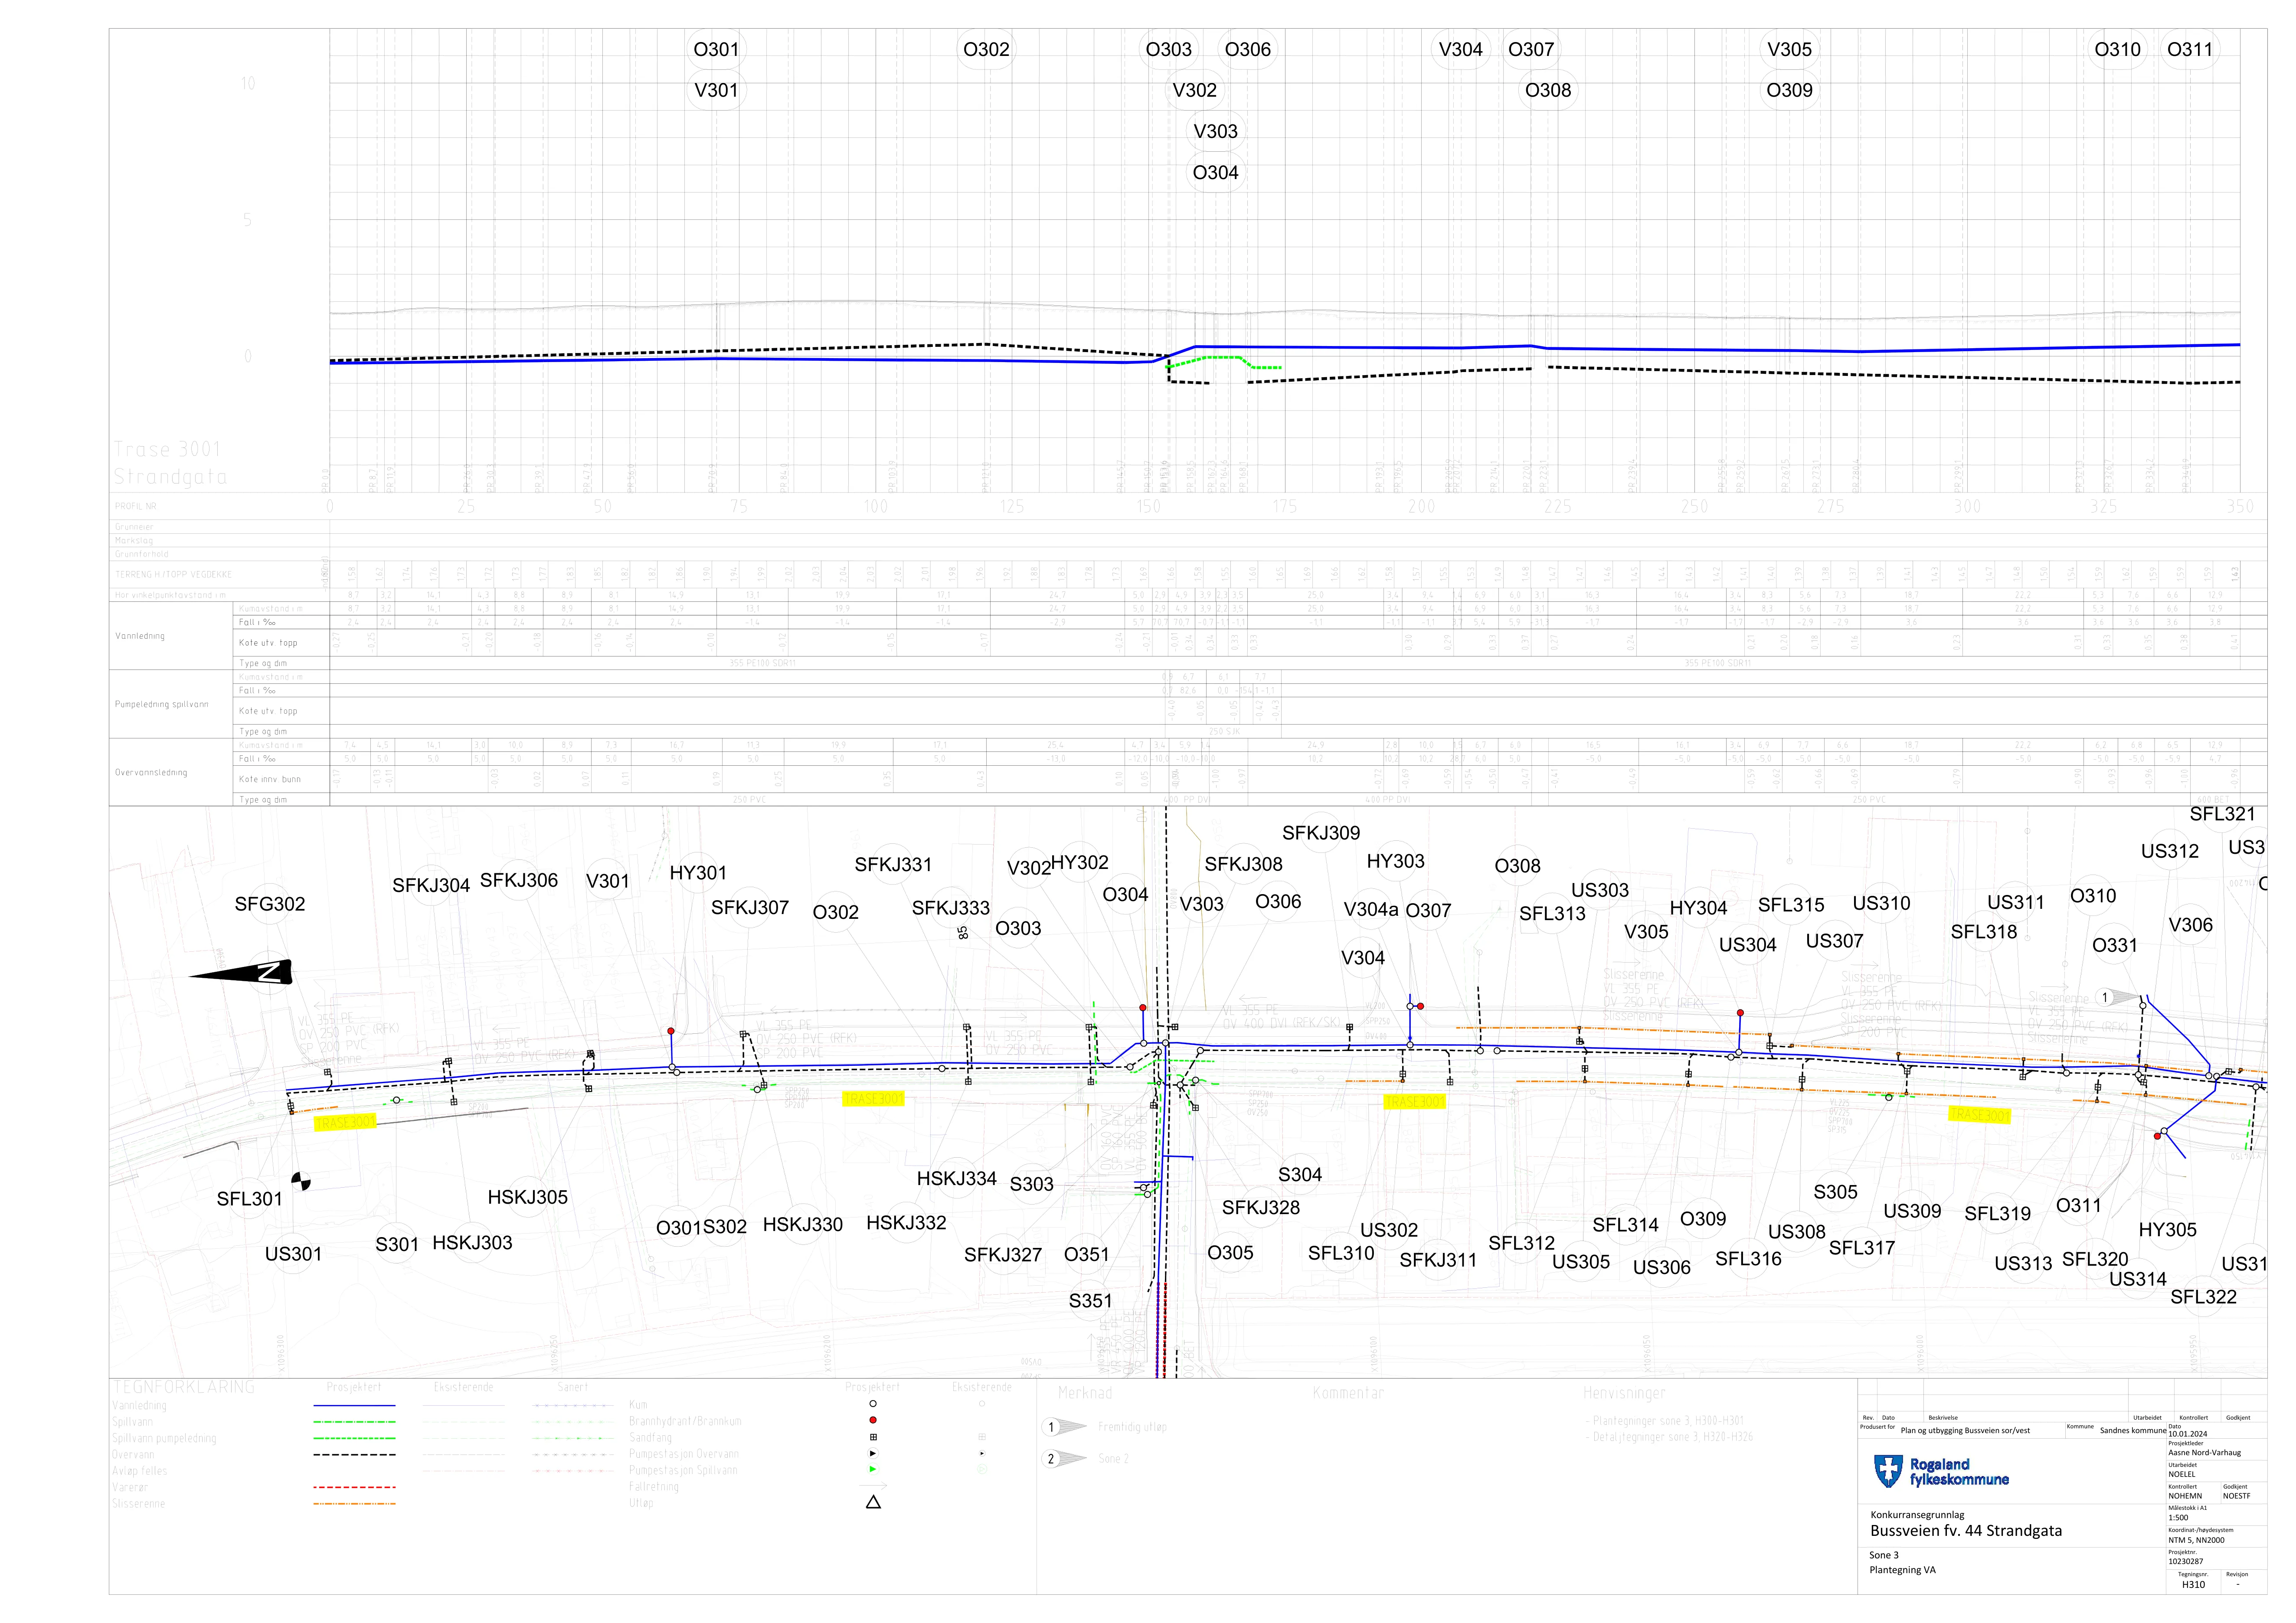
Task: Click the scale value 1:500
Action: (2178, 1518)
